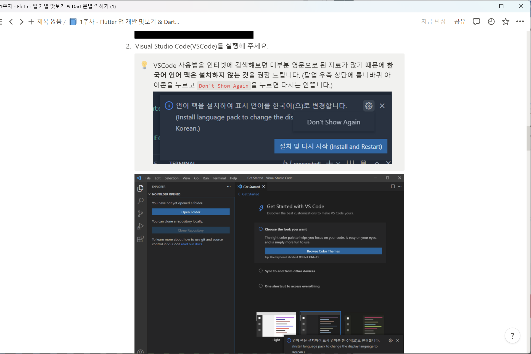This screenshot has height=354, width=531.
Task: Select Sync to and from other devices radio
Action: pos(260,271)
